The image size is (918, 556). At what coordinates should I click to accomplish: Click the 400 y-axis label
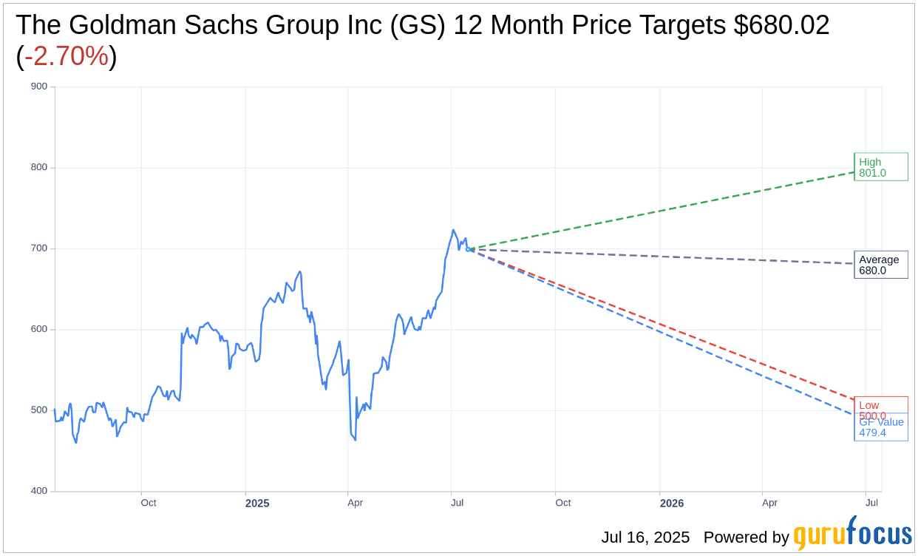click(x=39, y=491)
